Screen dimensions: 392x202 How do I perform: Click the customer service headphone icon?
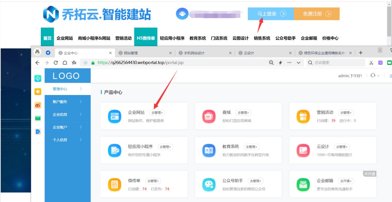click(373, 75)
